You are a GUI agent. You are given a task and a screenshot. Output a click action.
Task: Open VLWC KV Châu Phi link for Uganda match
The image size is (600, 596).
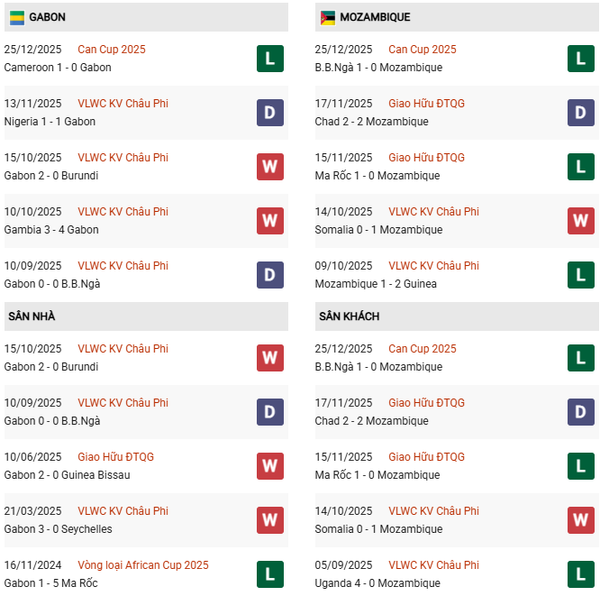433,565
